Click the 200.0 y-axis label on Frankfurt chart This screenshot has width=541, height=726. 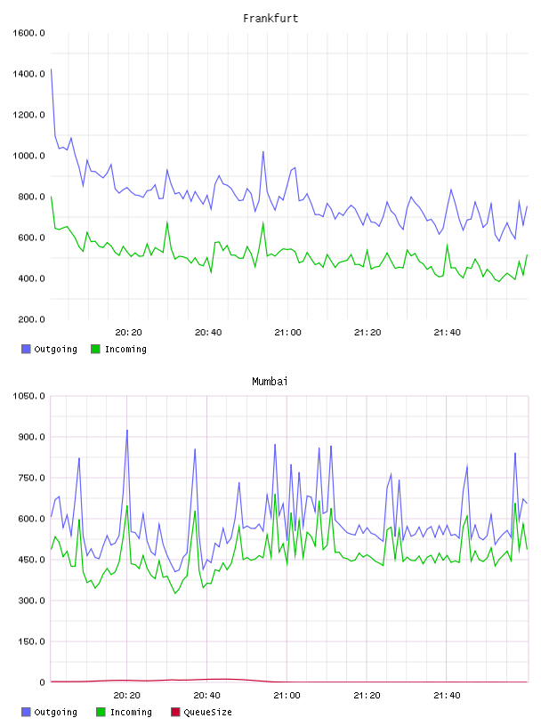tap(31, 319)
